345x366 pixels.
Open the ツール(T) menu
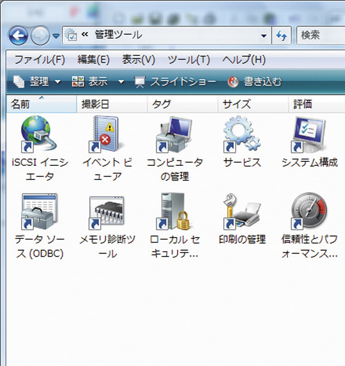[189, 60]
